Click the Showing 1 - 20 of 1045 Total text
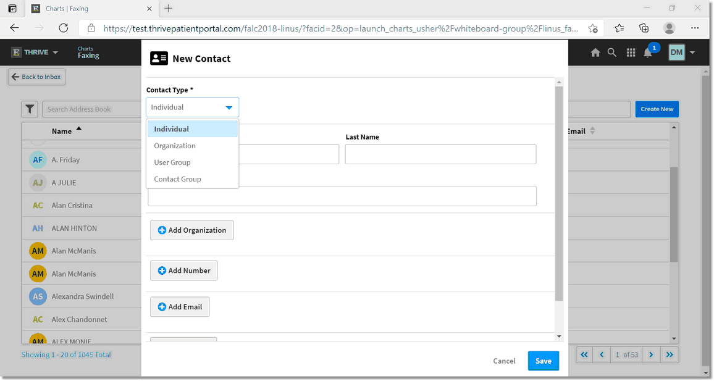Screen dimensions: 714x381 point(66,354)
